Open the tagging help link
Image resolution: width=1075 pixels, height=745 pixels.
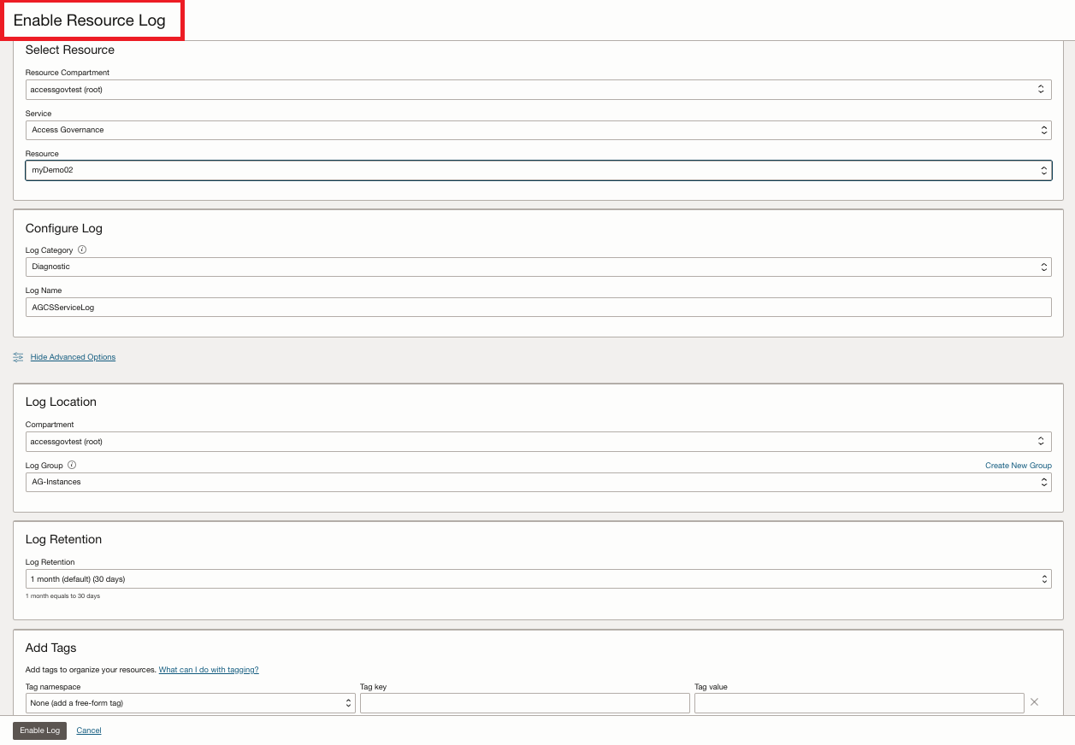pyautogui.click(x=208, y=670)
